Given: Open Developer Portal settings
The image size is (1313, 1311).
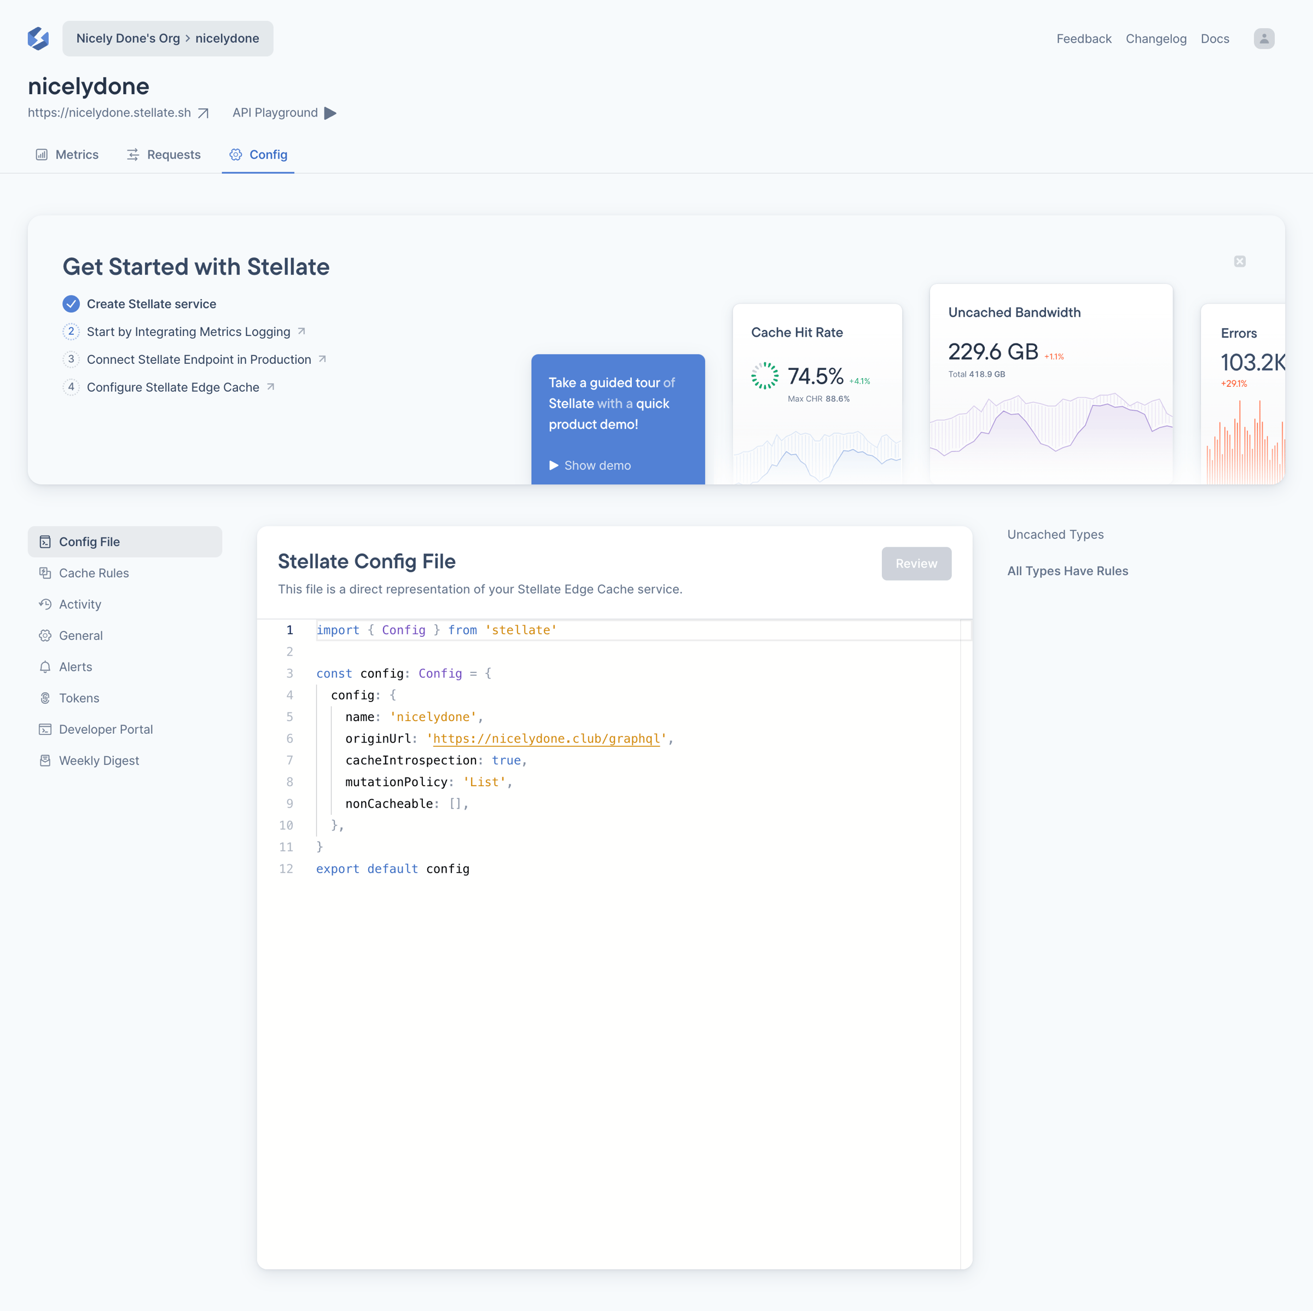Looking at the screenshot, I should tap(125, 729).
